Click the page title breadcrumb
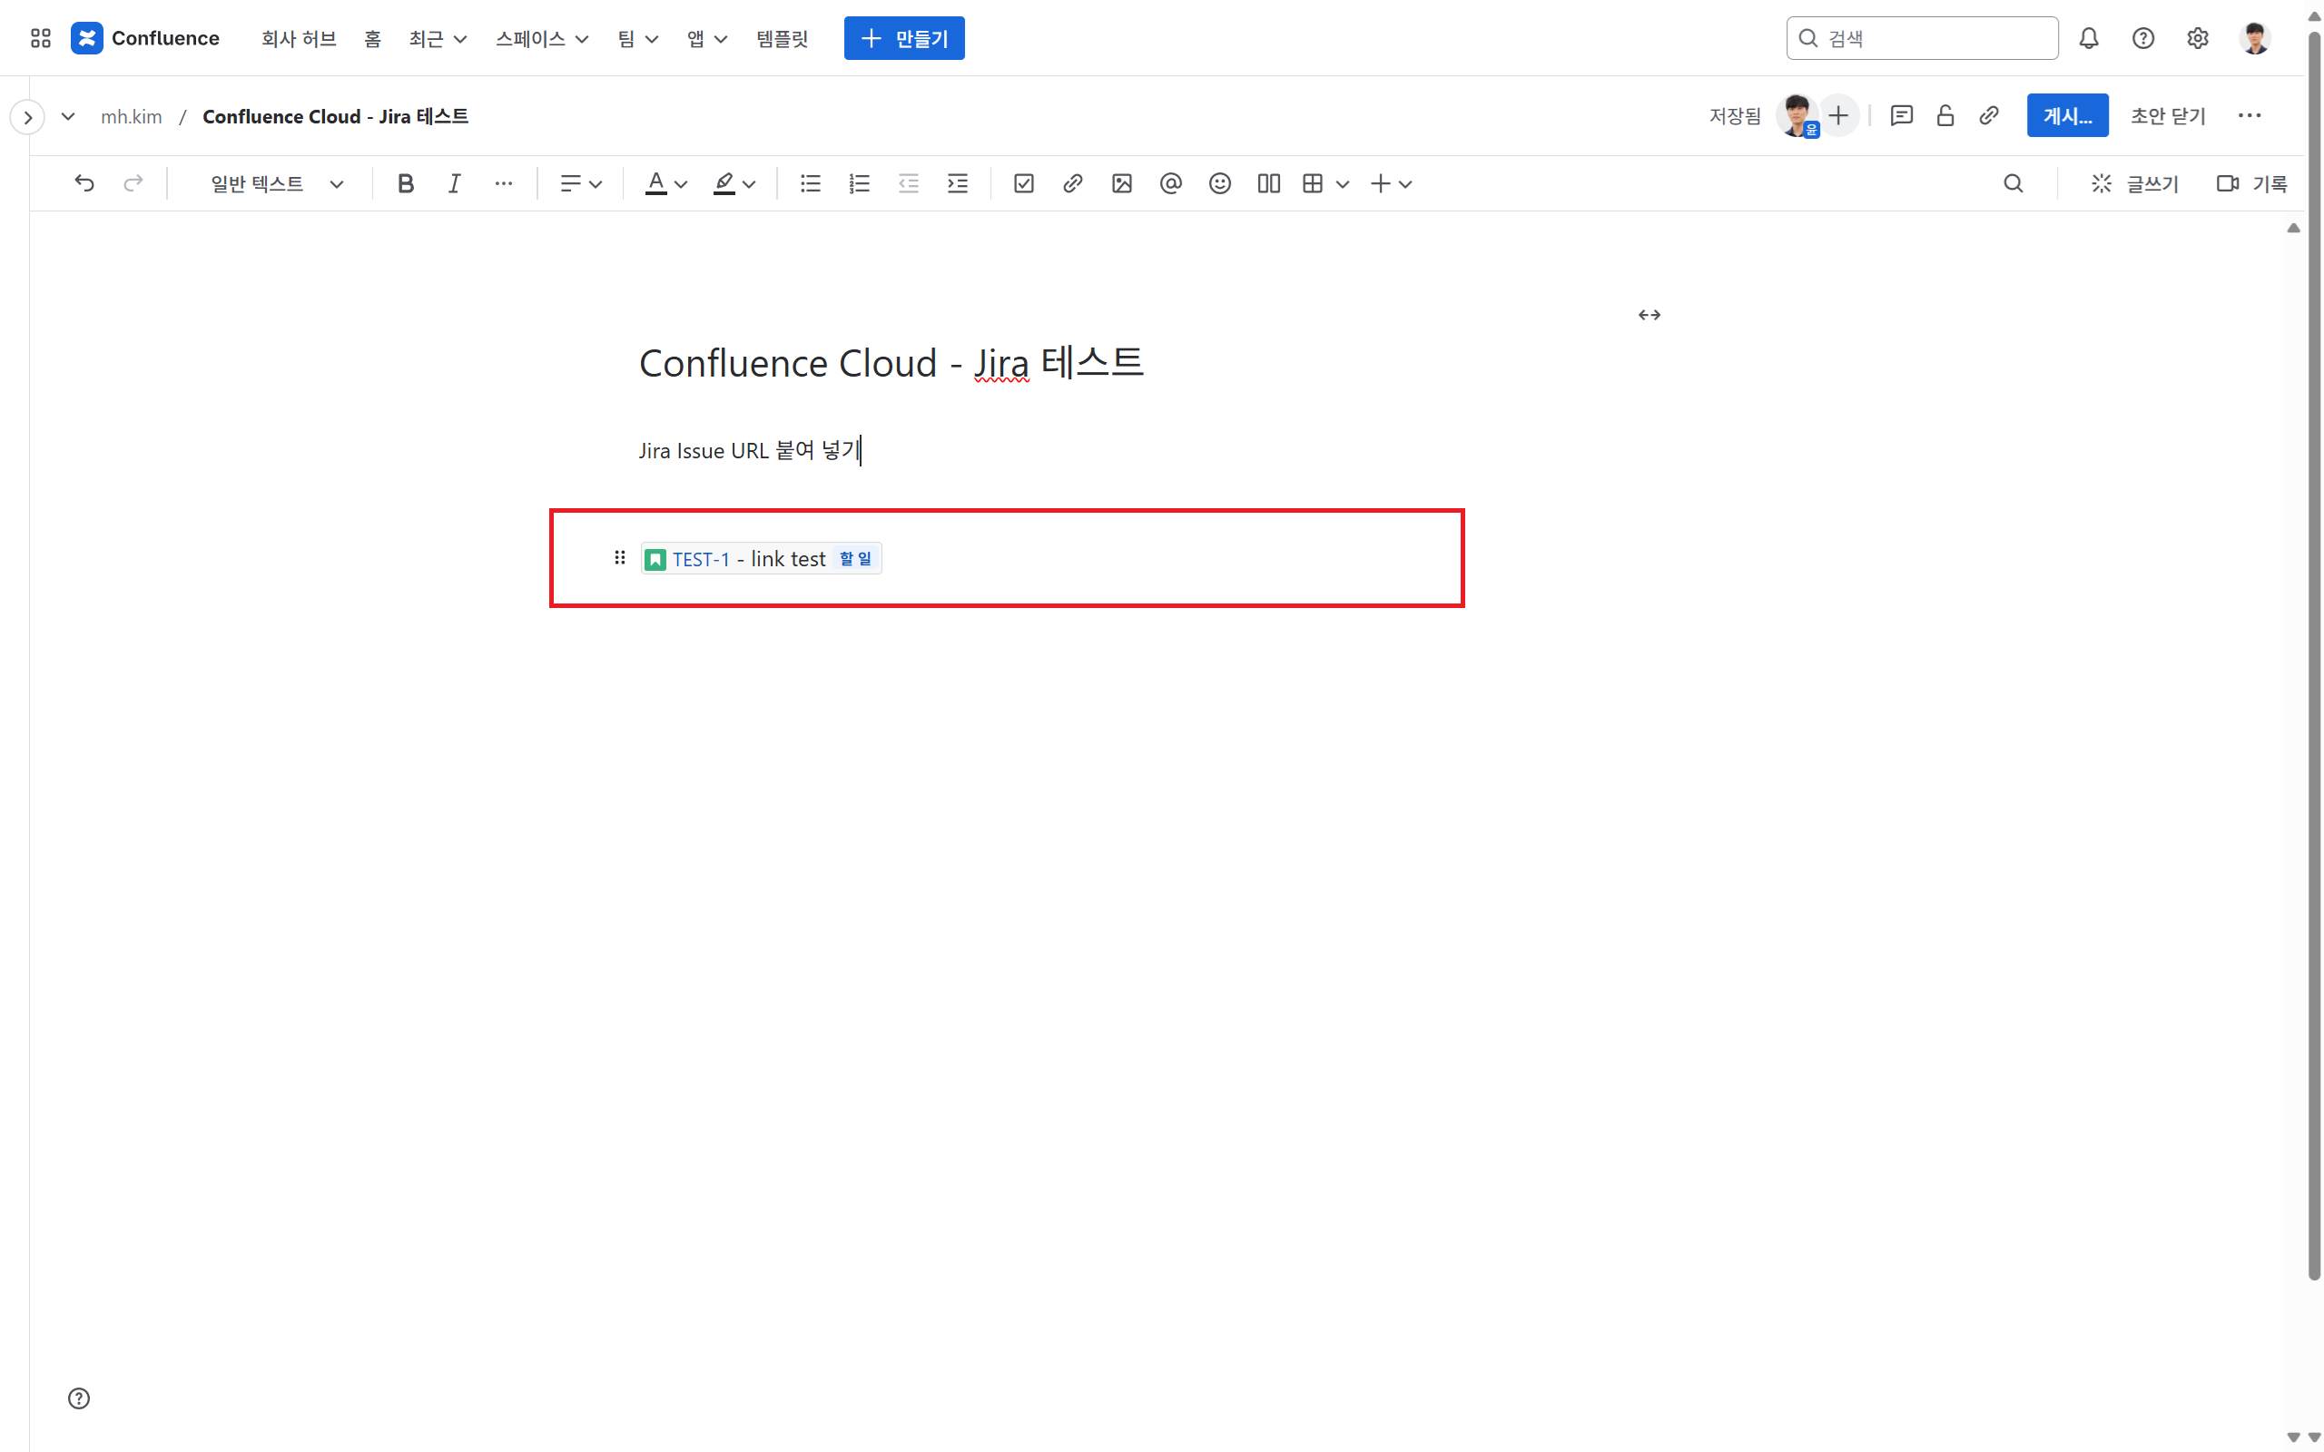 [x=335, y=116]
